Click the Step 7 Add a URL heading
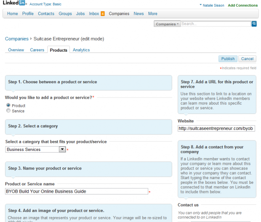 tap(217, 84)
